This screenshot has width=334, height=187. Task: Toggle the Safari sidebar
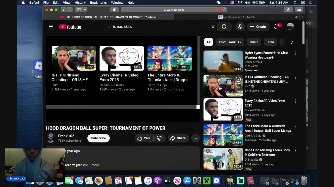pos(79,10)
